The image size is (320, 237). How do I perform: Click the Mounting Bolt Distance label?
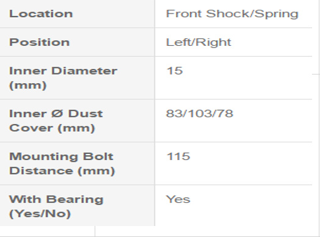pos(62,164)
